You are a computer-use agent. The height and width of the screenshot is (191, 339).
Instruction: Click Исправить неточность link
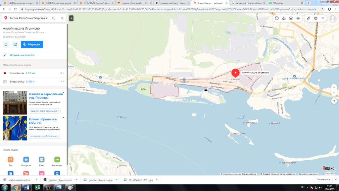[x=22, y=55]
